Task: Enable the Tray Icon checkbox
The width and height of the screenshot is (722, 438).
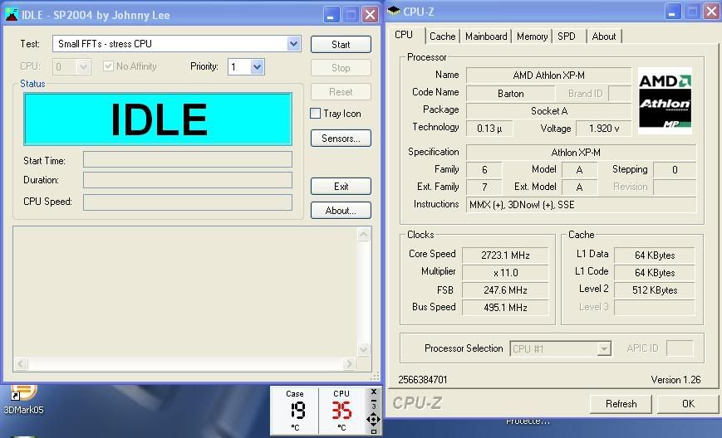Action: pyautogui.click(x=316, y=114)
